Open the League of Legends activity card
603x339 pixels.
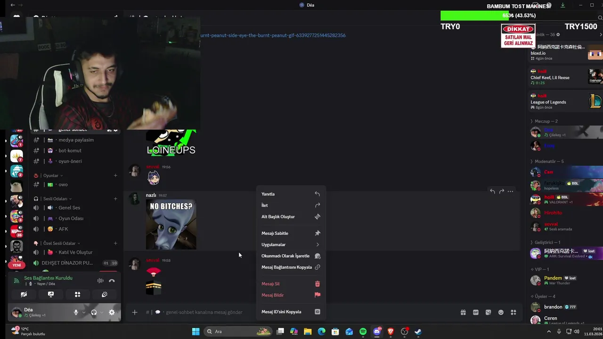566,102
